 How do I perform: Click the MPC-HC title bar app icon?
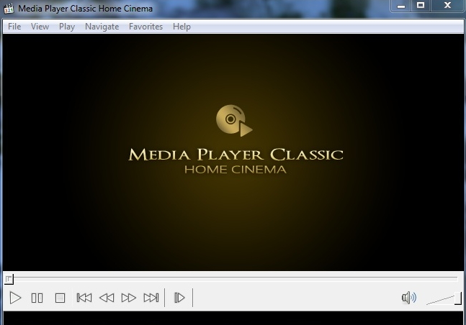tap(9, 9)
